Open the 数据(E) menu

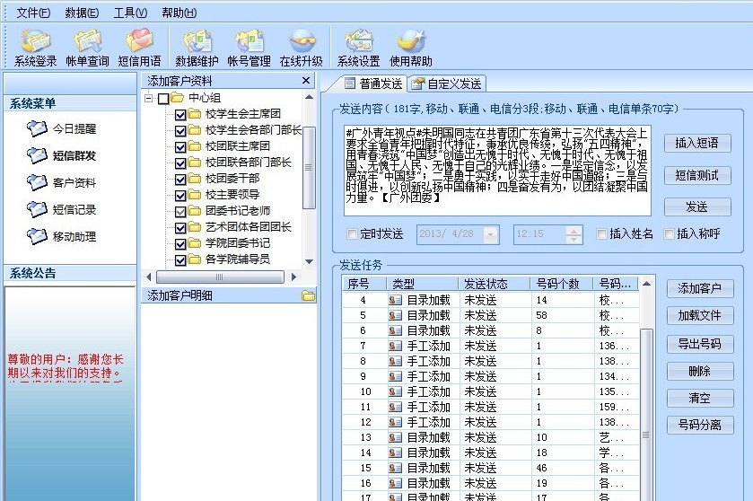click(x=83, y=13)
